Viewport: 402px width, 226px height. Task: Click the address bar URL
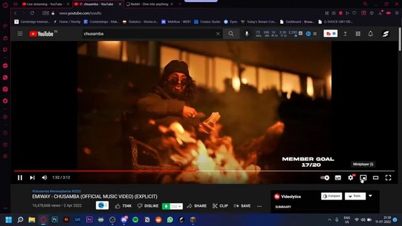pos(80,13)
